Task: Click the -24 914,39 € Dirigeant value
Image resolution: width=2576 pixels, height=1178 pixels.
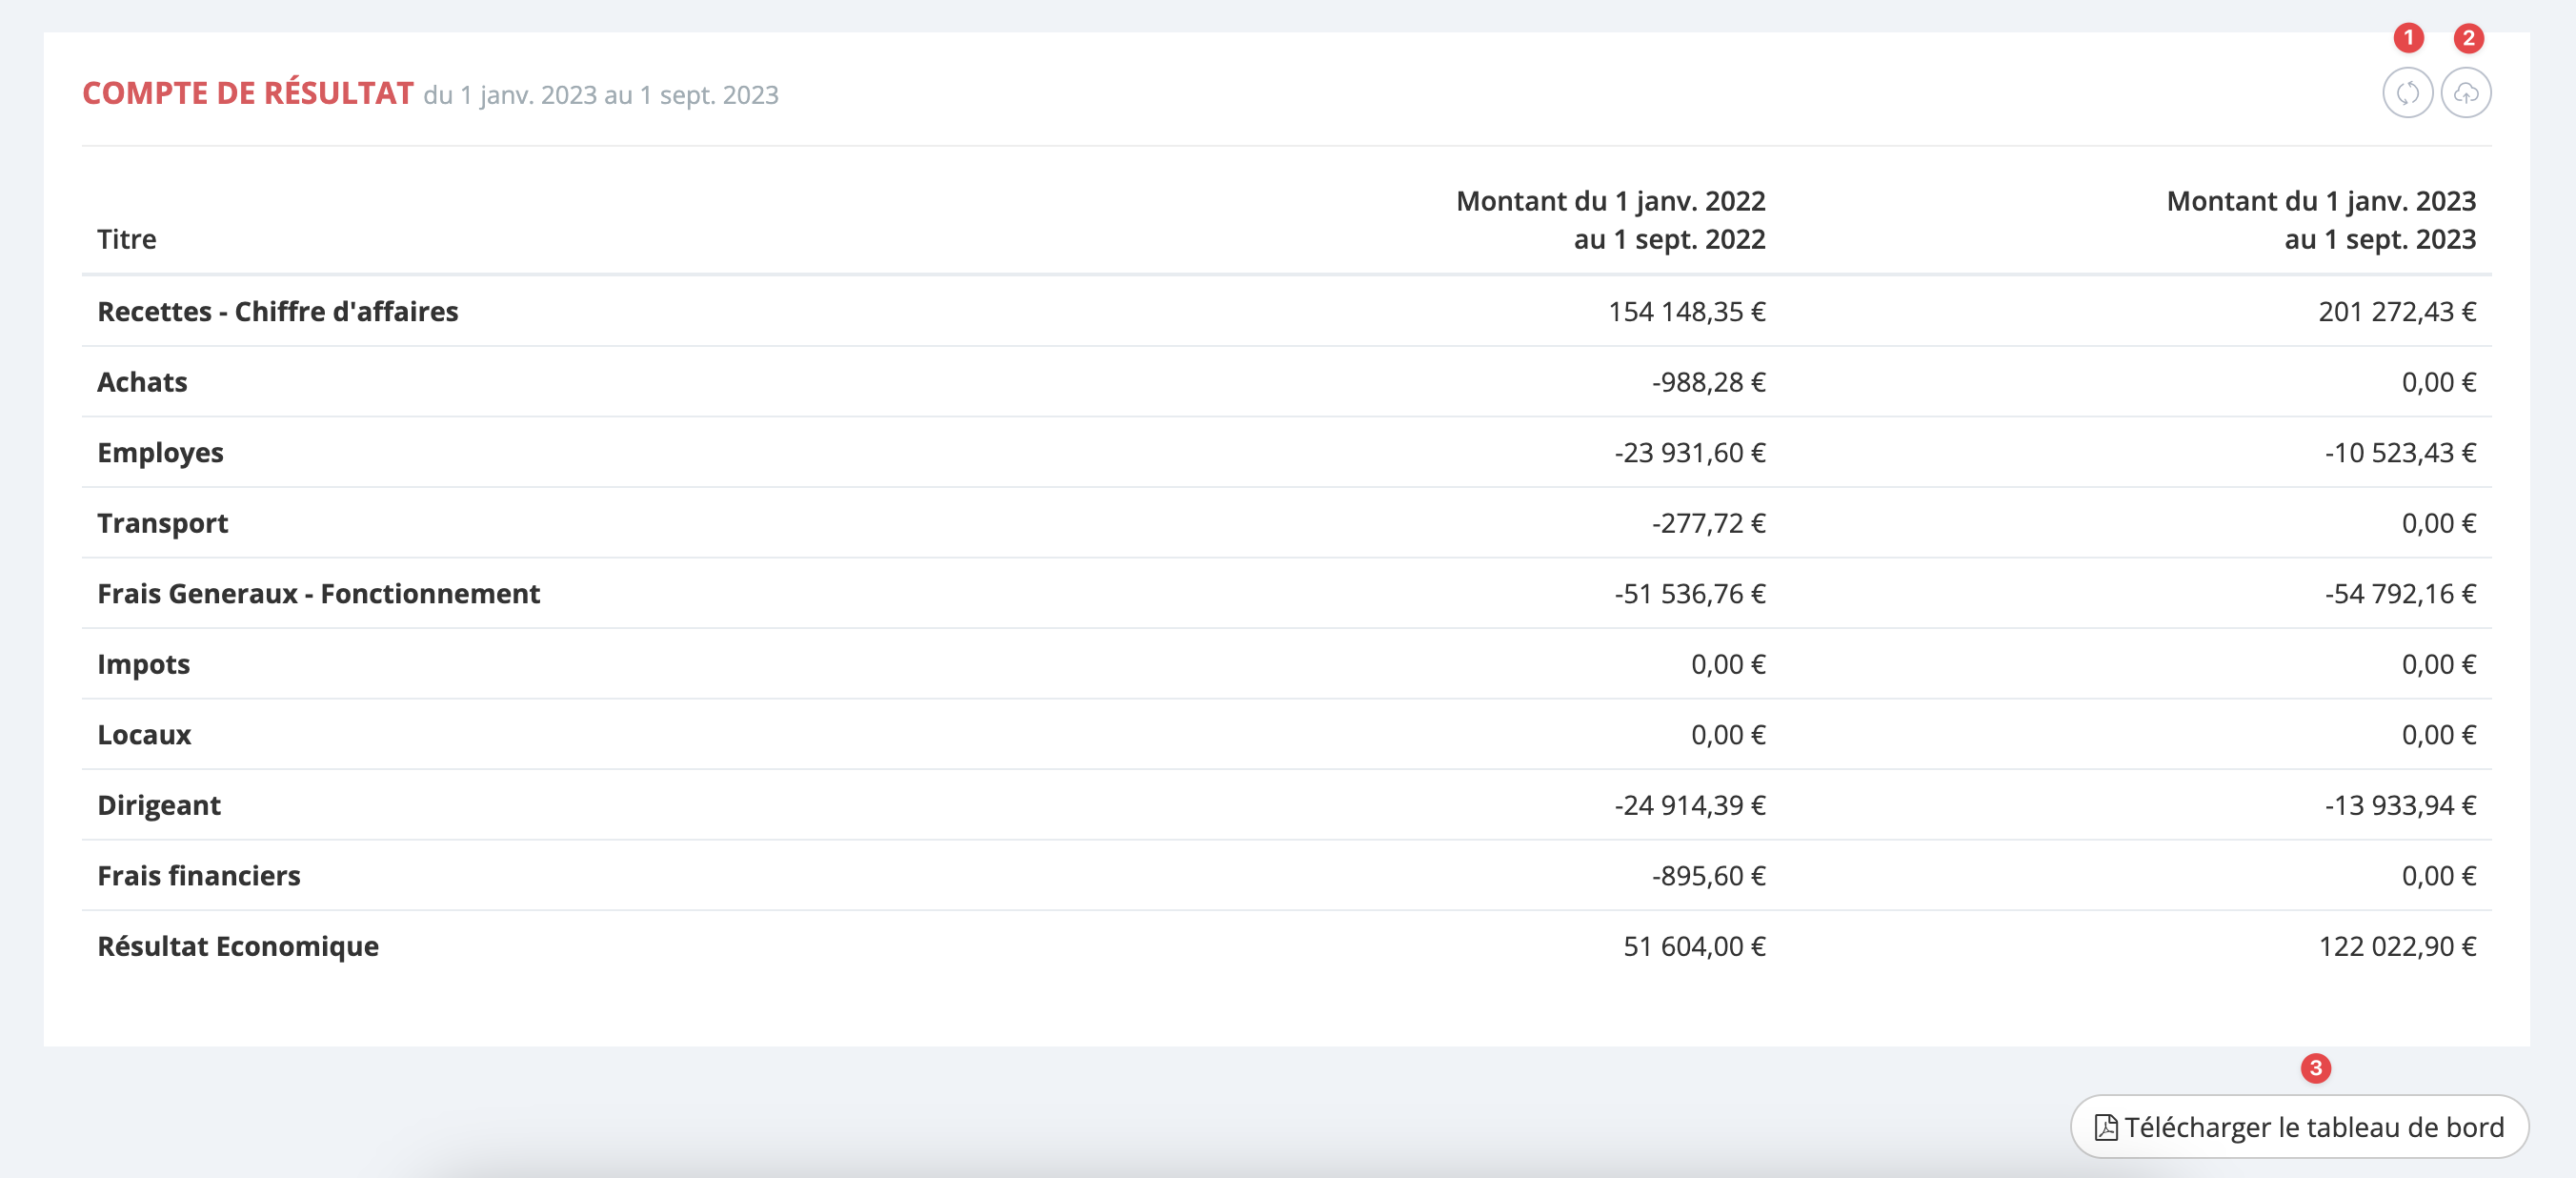Action: coord(1690,804)
